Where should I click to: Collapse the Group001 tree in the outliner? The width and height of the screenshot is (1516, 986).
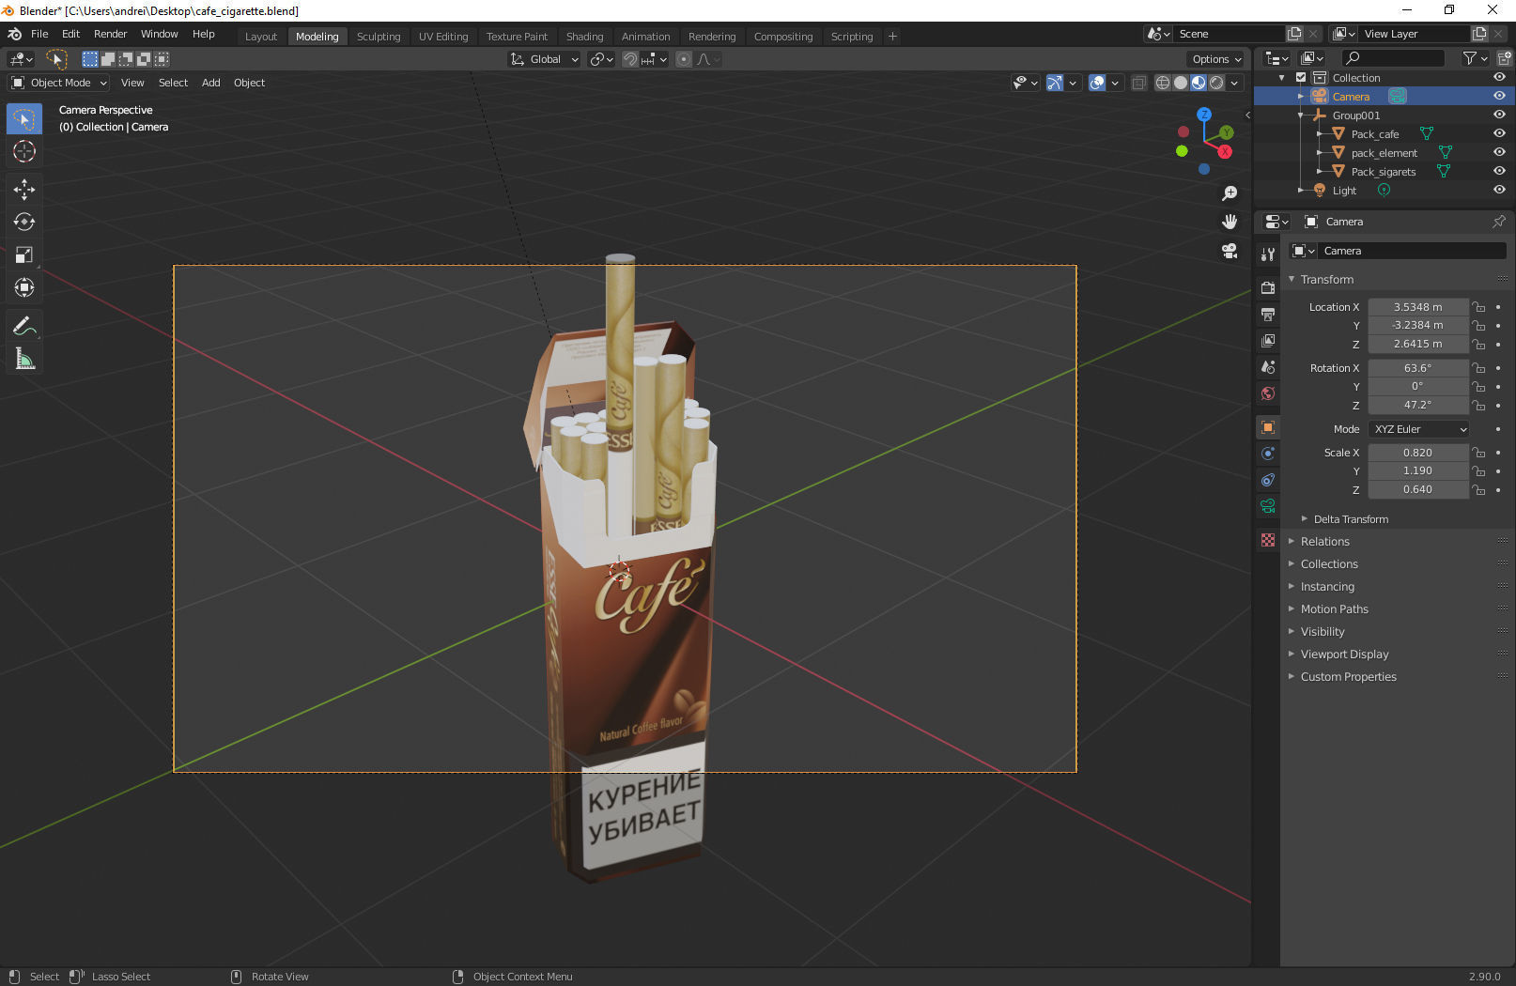(x=1301, y=116)
